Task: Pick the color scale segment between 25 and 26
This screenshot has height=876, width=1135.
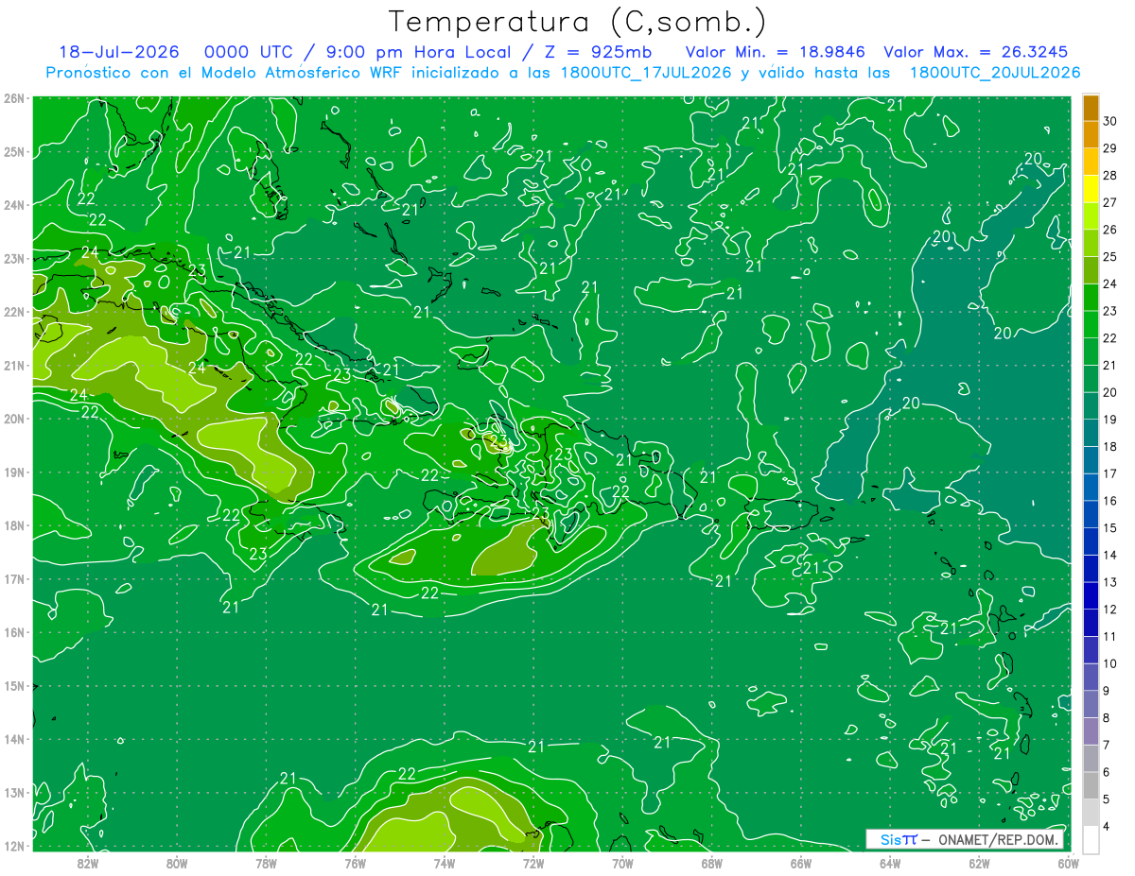Action: pos(1091,243)
